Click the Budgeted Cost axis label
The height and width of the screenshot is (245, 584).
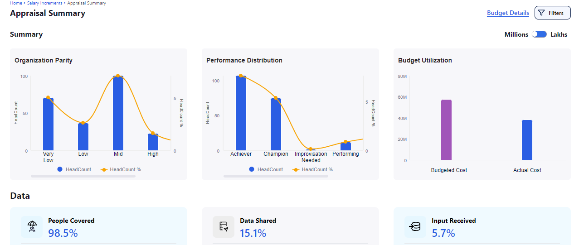pos(449,170)
